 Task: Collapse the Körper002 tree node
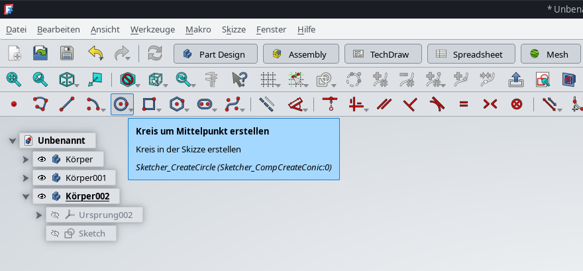pyautogui.click(x=26, y=196)
